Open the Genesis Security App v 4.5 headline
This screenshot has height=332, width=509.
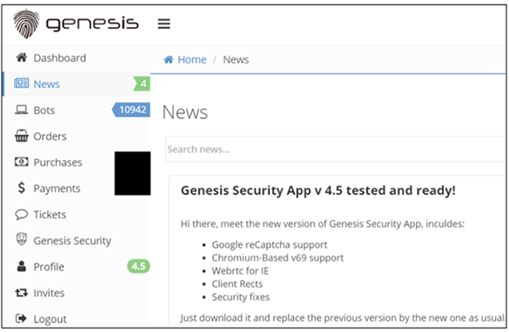[318, 190]
